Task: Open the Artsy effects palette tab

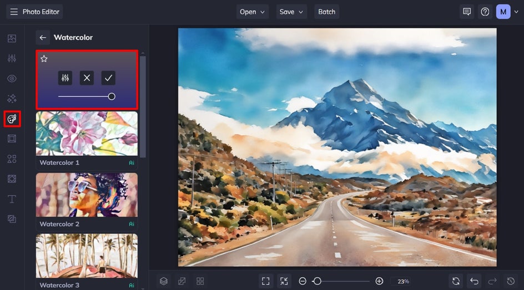Action: pyautogui.click(x=12, y=119)
